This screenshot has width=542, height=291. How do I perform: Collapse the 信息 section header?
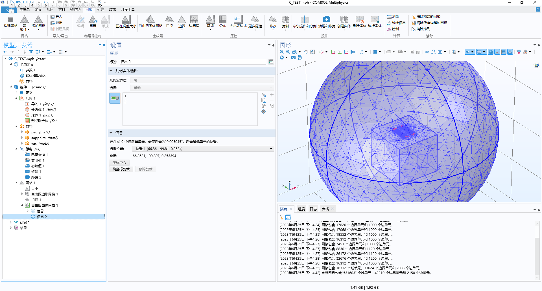tap(111, 133)
